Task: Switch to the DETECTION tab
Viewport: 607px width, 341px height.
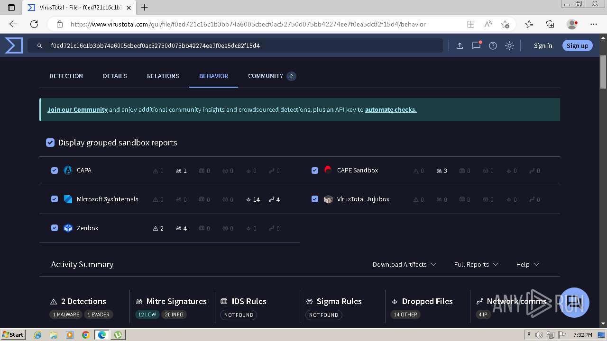Action: point(66,76)
